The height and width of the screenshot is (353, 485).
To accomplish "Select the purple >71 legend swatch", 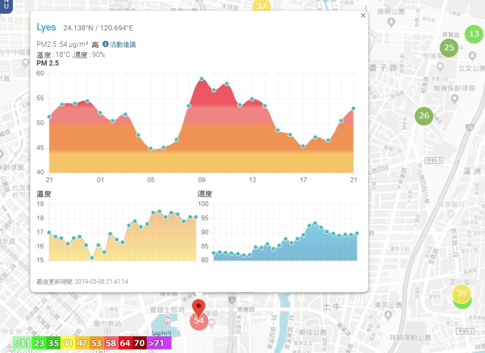I will tap(160, 343).
